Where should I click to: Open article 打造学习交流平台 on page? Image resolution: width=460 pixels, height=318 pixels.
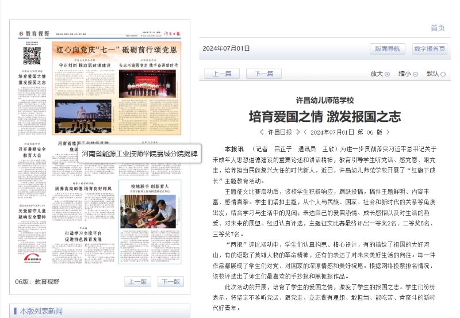pos(83,234)
